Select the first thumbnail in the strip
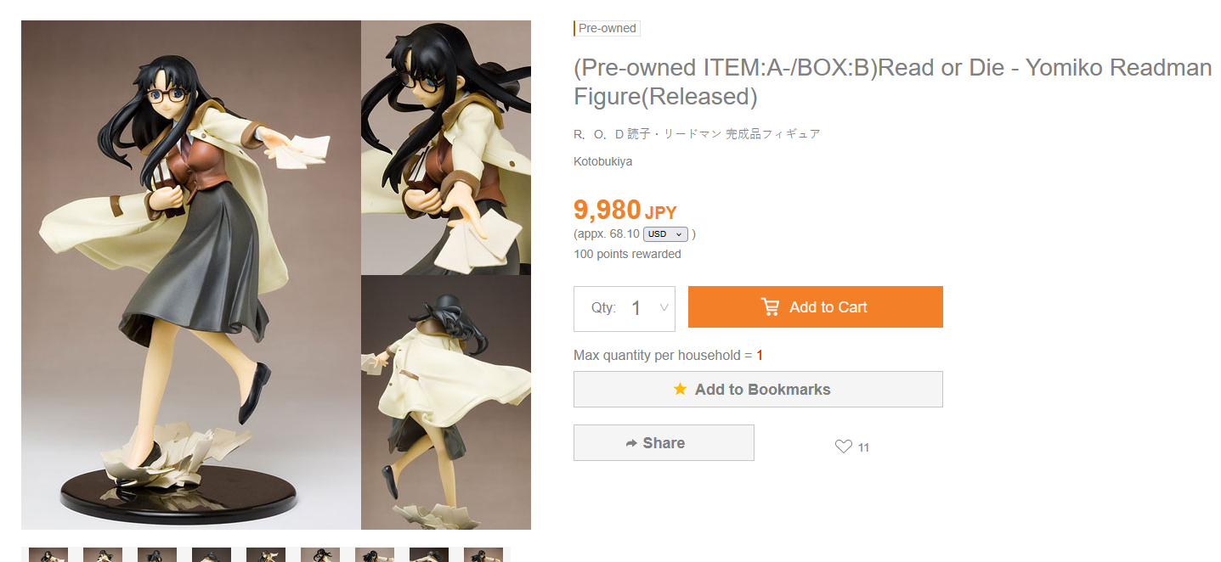Viewport: 1221px width, 562px height. [48, 554]
